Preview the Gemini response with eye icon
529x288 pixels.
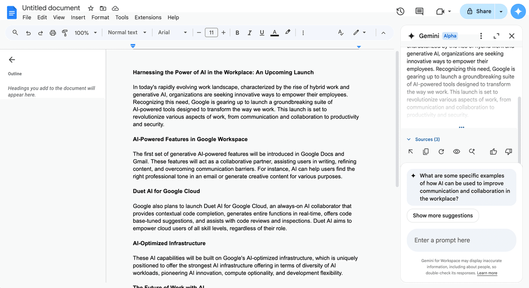(x=457, y=152)
